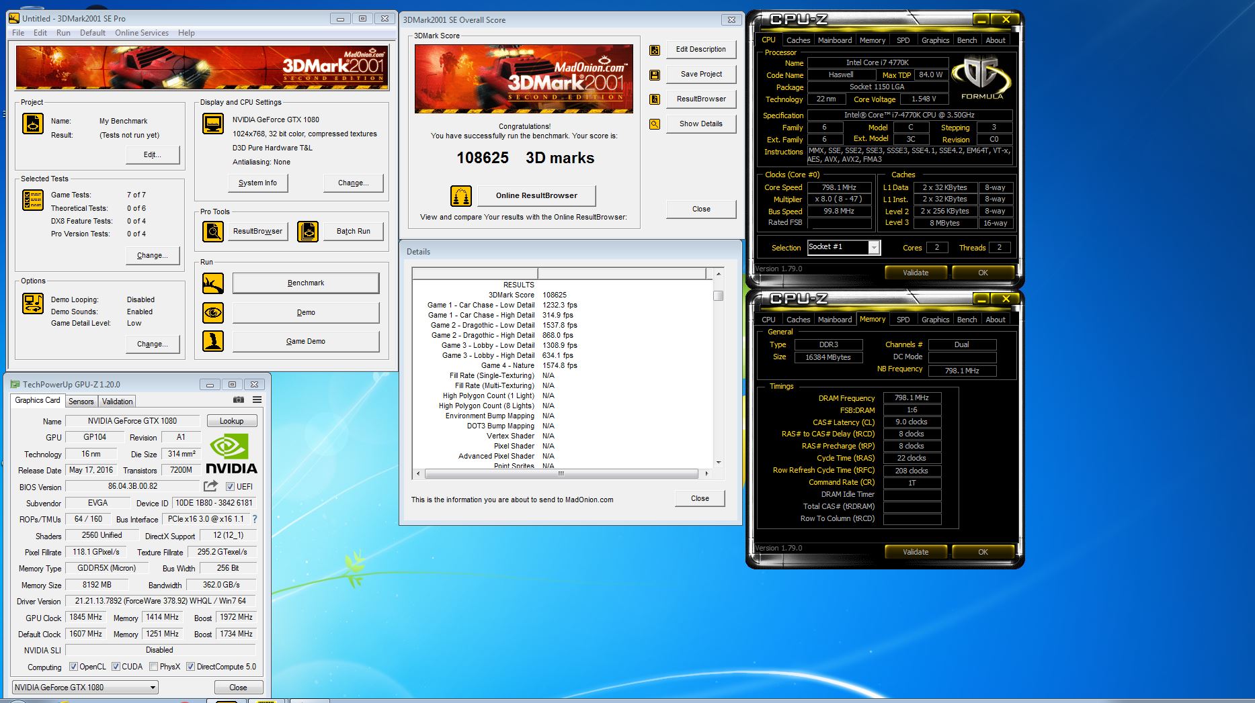Click the Project icon in 3DMark2001
Viewport: 1255px width, 703px height.
pos(33,124)
